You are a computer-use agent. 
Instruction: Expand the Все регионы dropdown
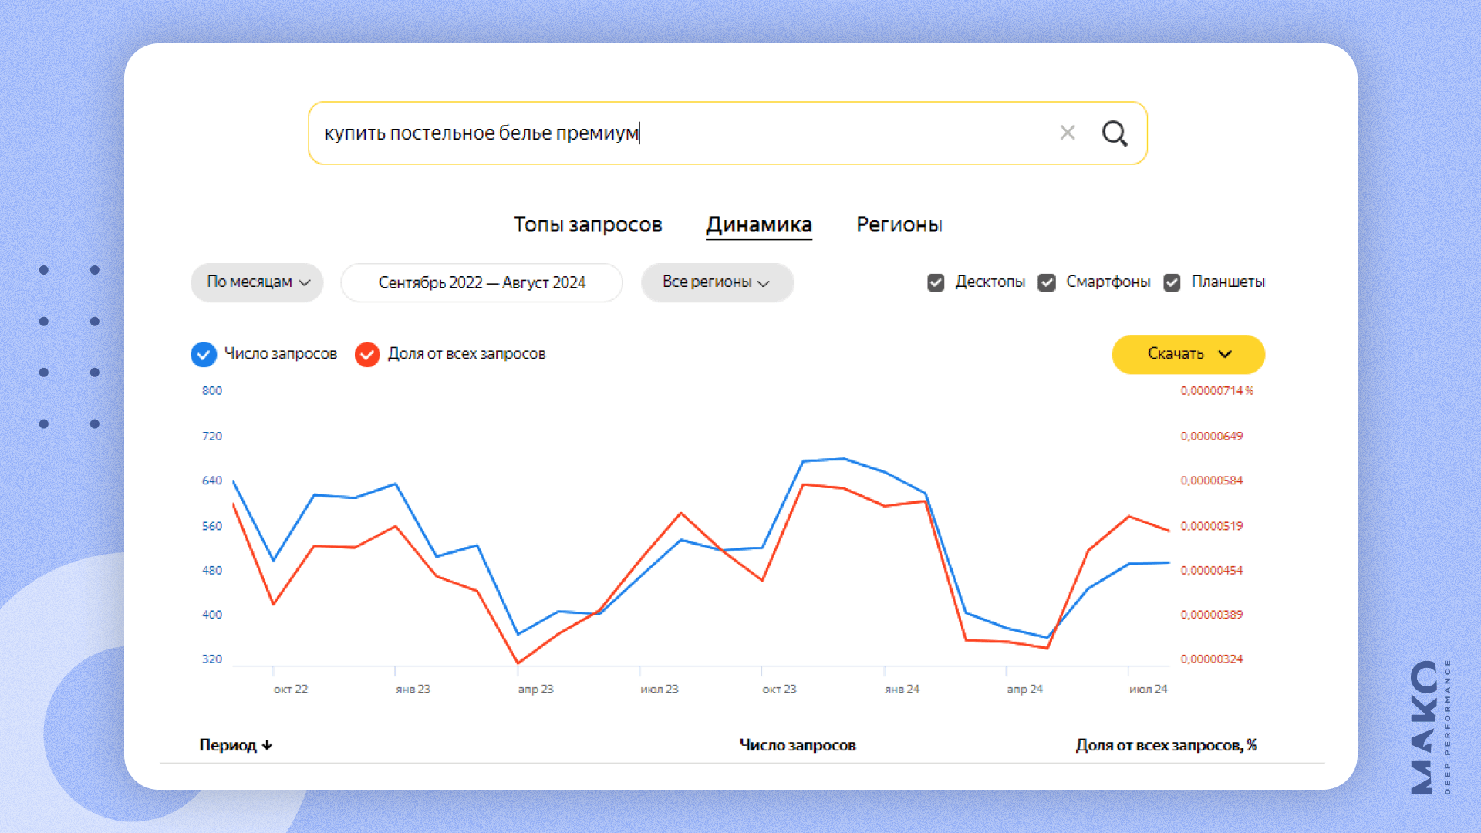pyautogui.click(x=717, y=282)
